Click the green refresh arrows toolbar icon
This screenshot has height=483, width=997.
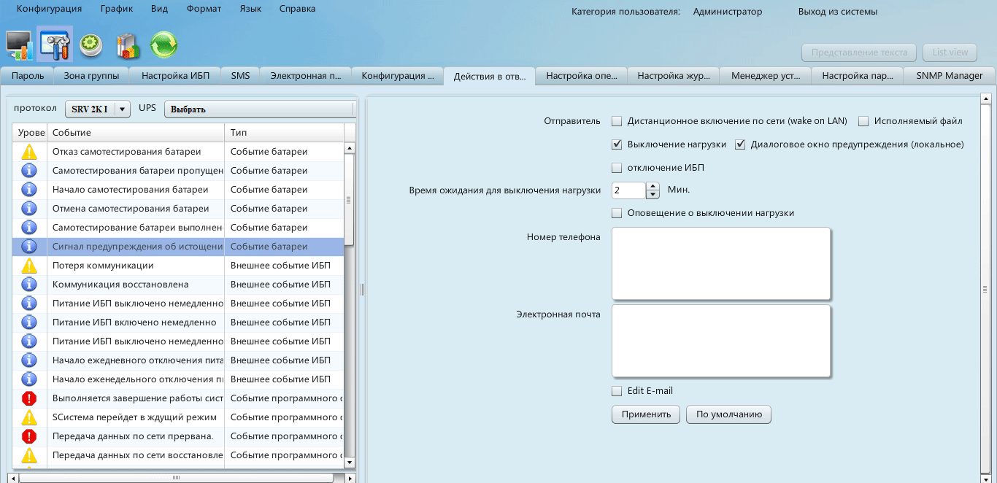163,45
